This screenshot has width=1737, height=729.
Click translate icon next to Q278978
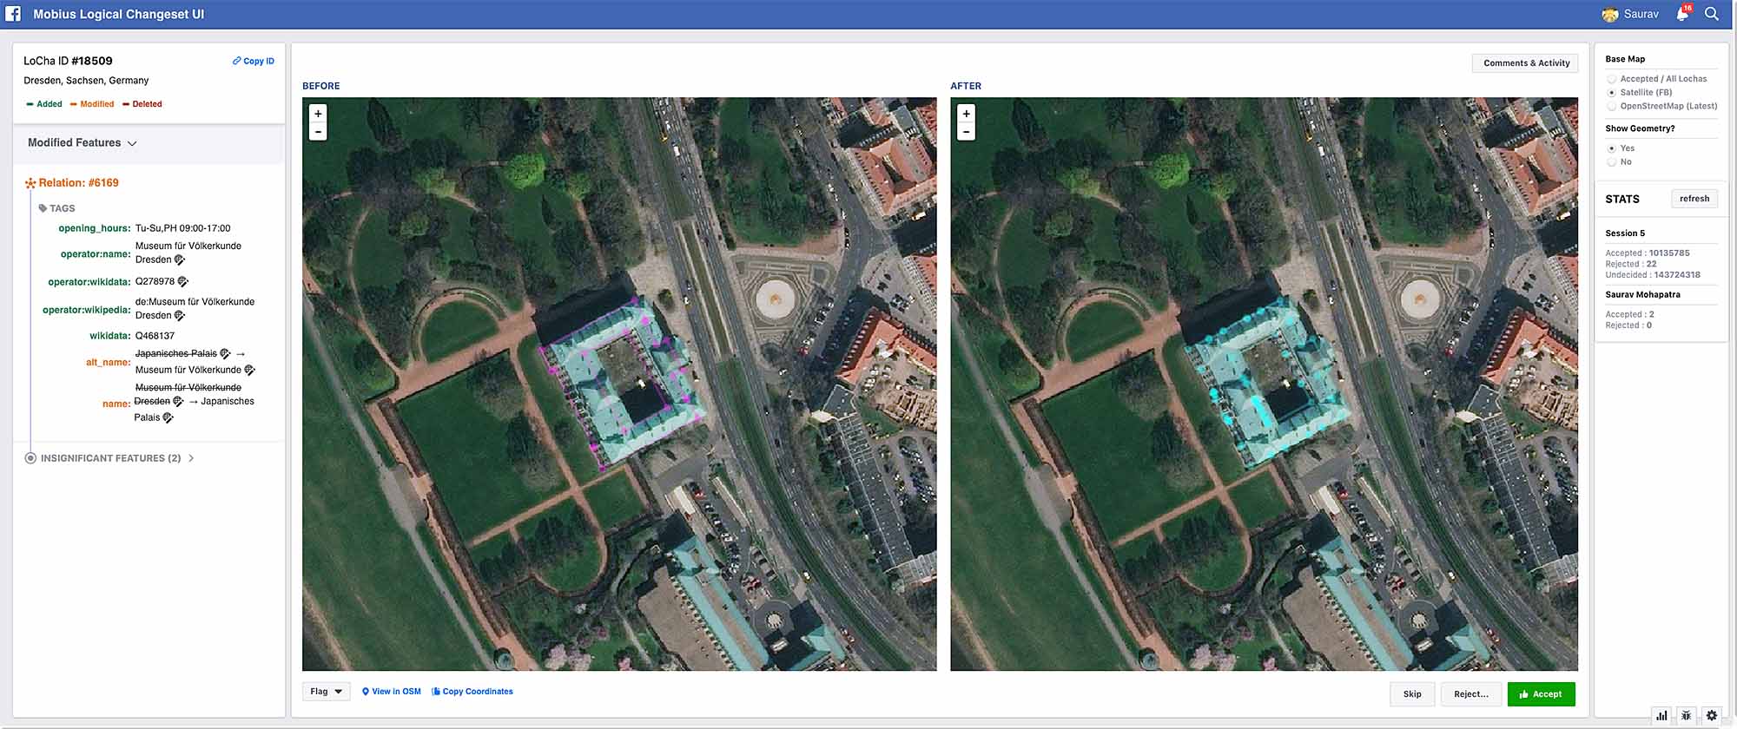[x=182, y=282]
